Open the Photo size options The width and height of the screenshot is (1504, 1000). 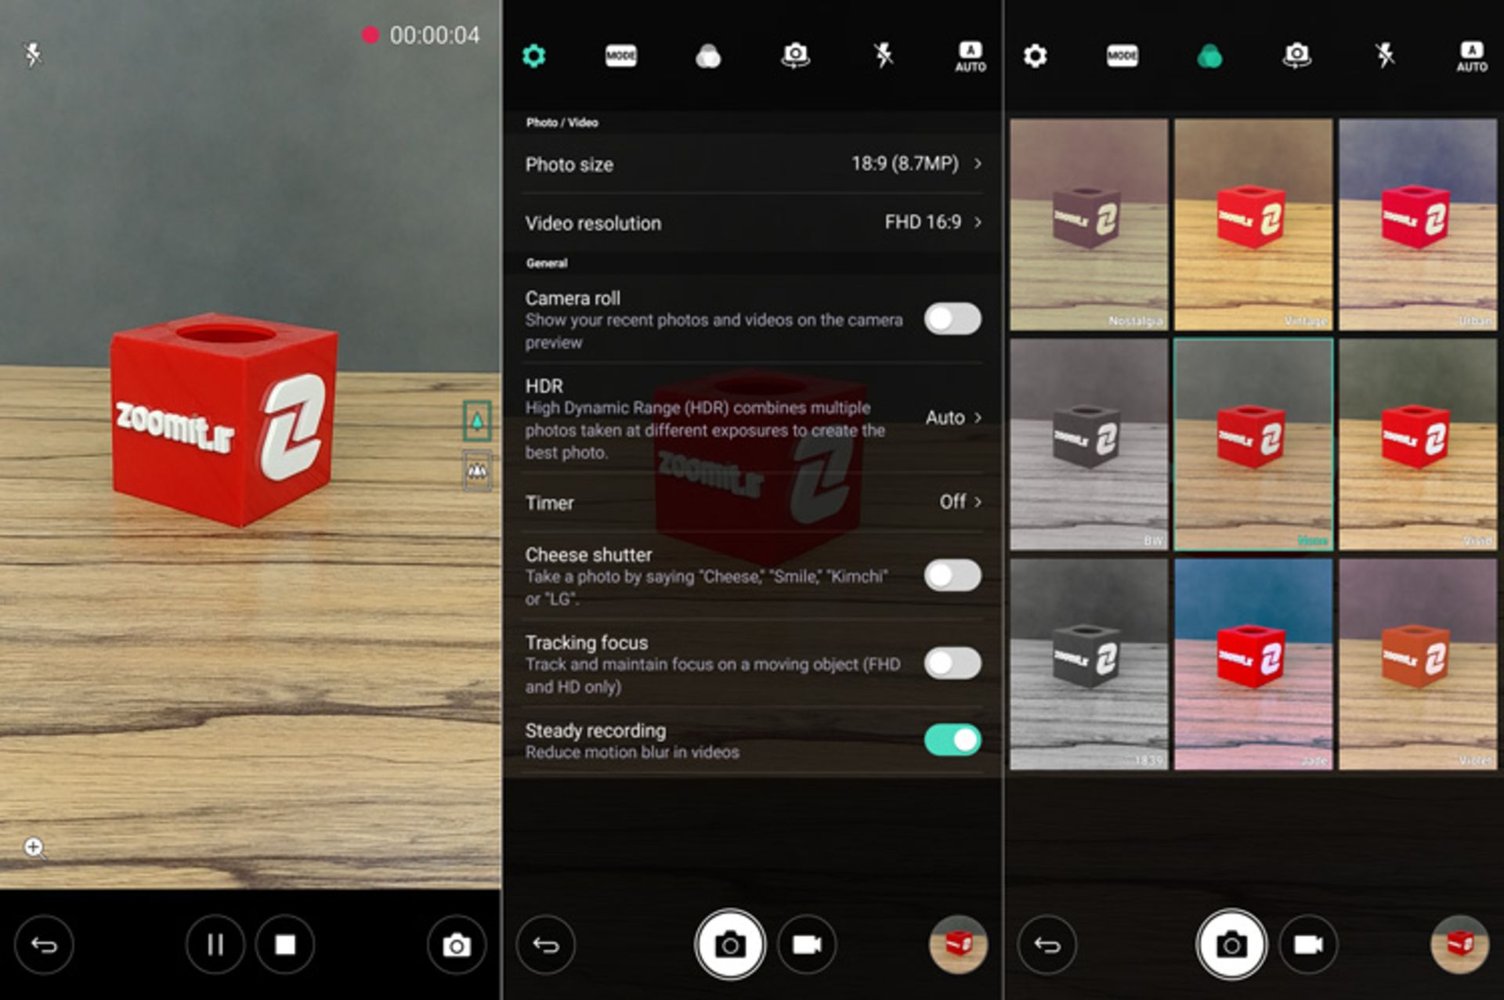(752, 164)
